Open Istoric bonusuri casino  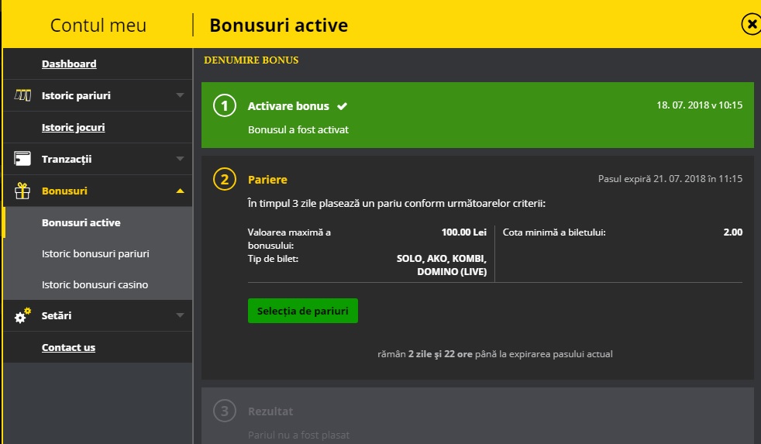click(95, 284)
